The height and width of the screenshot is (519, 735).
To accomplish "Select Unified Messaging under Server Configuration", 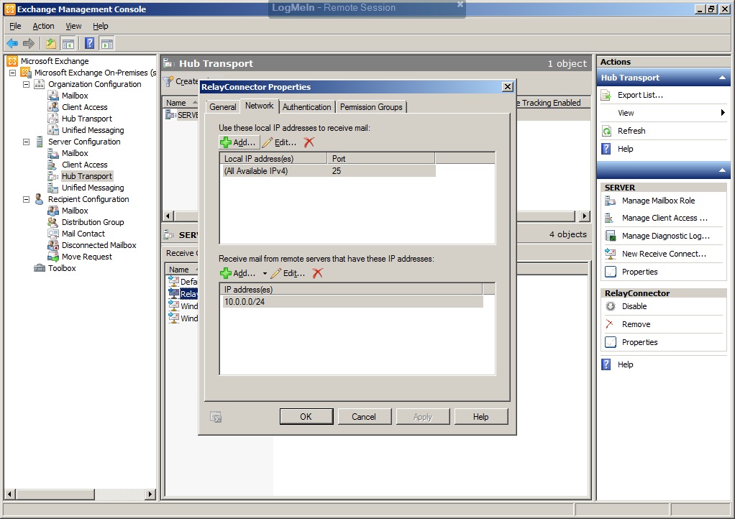I will 93,188.
